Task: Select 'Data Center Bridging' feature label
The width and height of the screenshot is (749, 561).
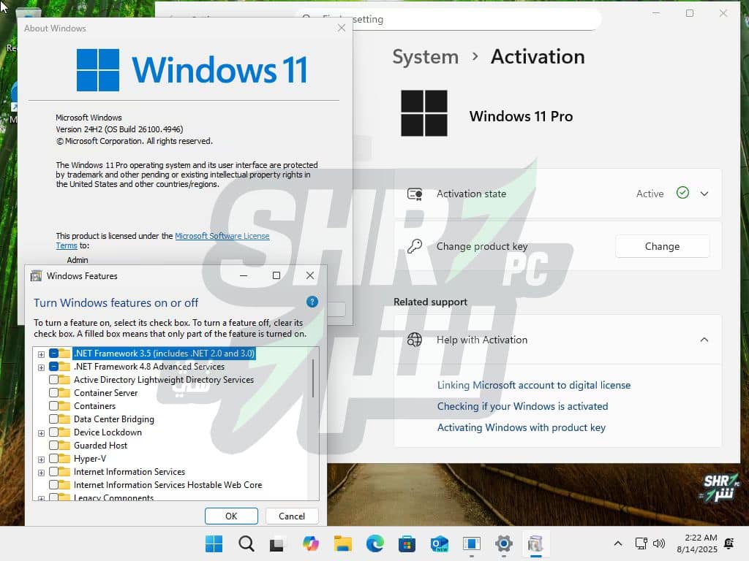Action: pyautogui.click(x=113, y=419)
